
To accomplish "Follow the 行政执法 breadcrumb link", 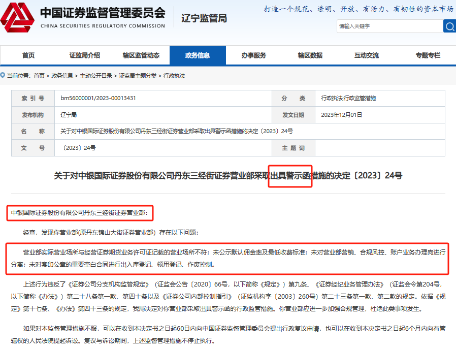I will (x=174, y=76).
